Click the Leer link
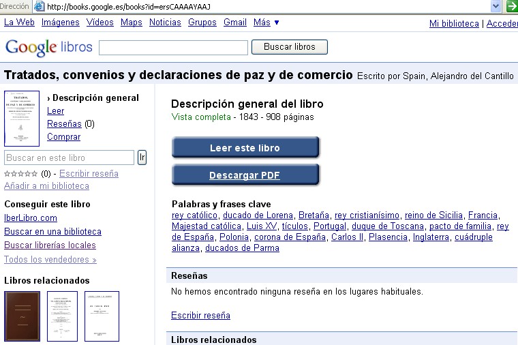 [x=55, y=110]
